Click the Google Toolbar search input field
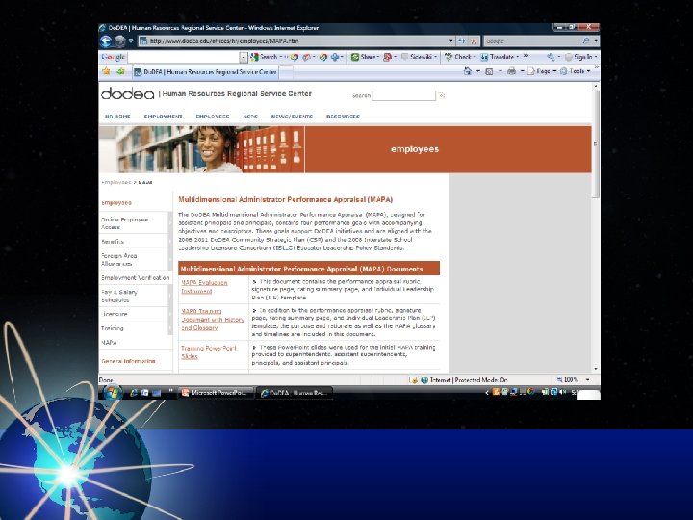This screenshot has height=520, width=693. [183, 57]
